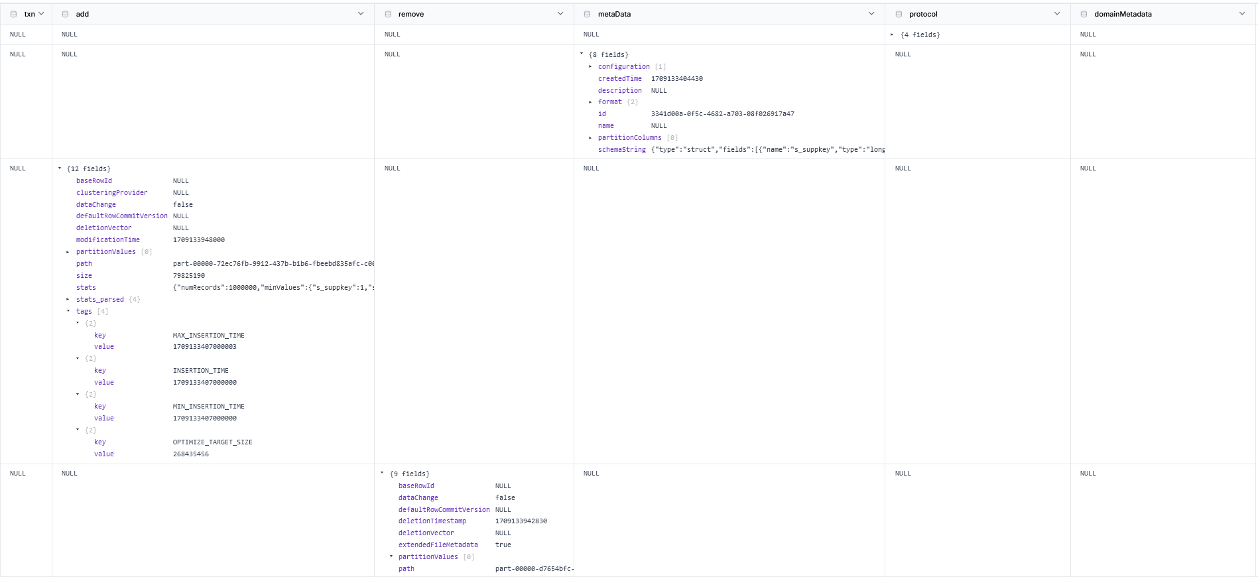Open the txn column dropdown menu
The image size is (1258, 577).
tap(41, 14)
